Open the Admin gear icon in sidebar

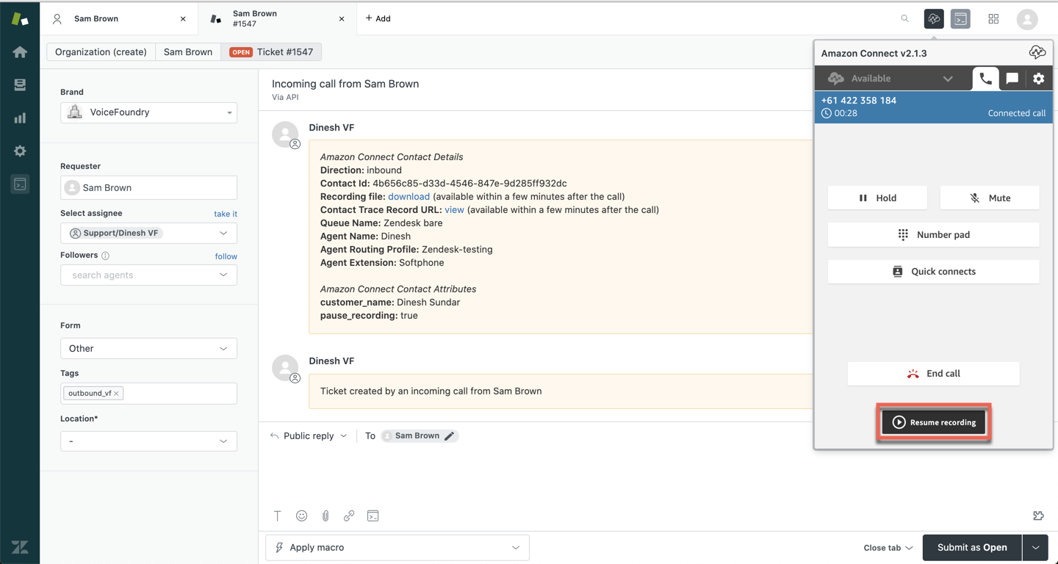click(x=20, y=151)
